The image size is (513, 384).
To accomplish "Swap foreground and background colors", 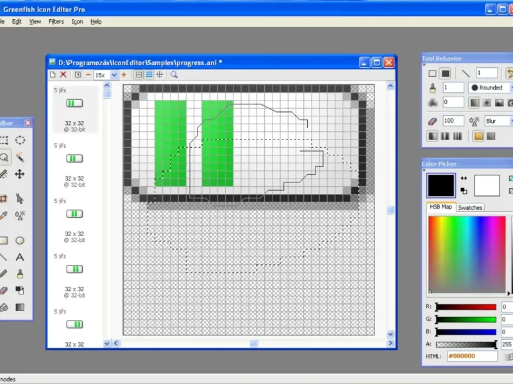I will point(464,179).
